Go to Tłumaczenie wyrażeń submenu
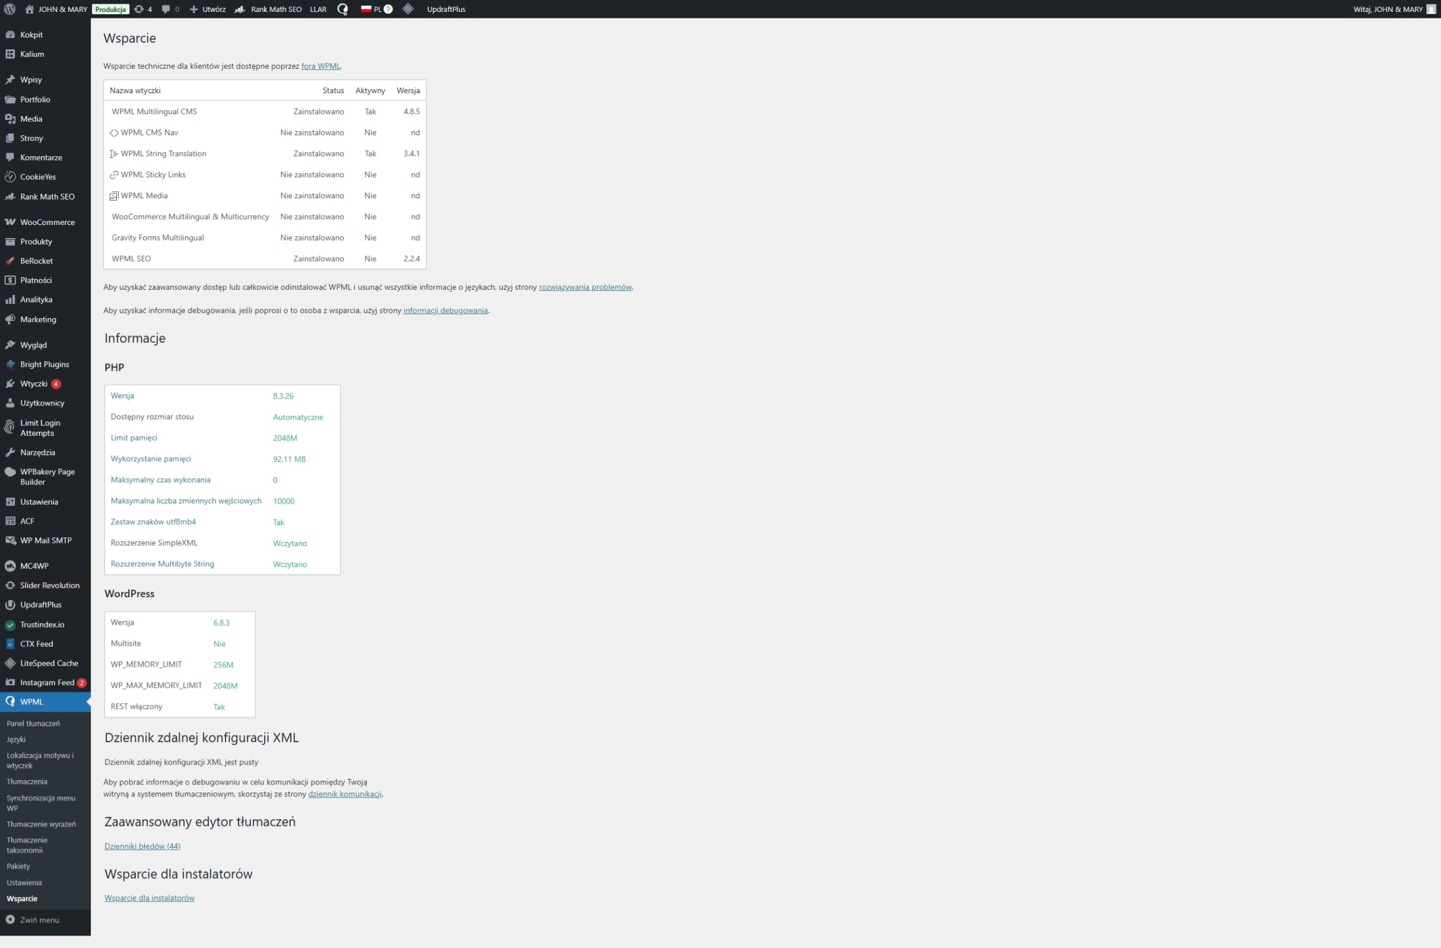The width and height of the screenshot is (1441, 948). tap(41, 825)
